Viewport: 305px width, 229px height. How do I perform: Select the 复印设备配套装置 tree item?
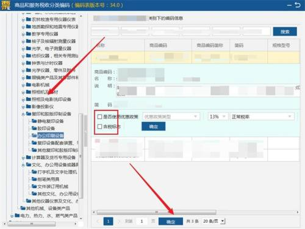(58, 143)
